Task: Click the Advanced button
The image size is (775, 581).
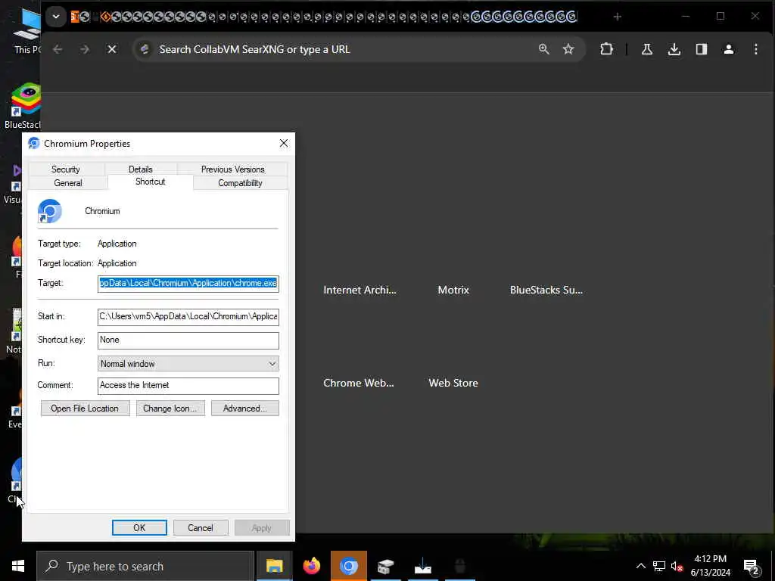Action: pyautogui.click(x=244, y=409)
